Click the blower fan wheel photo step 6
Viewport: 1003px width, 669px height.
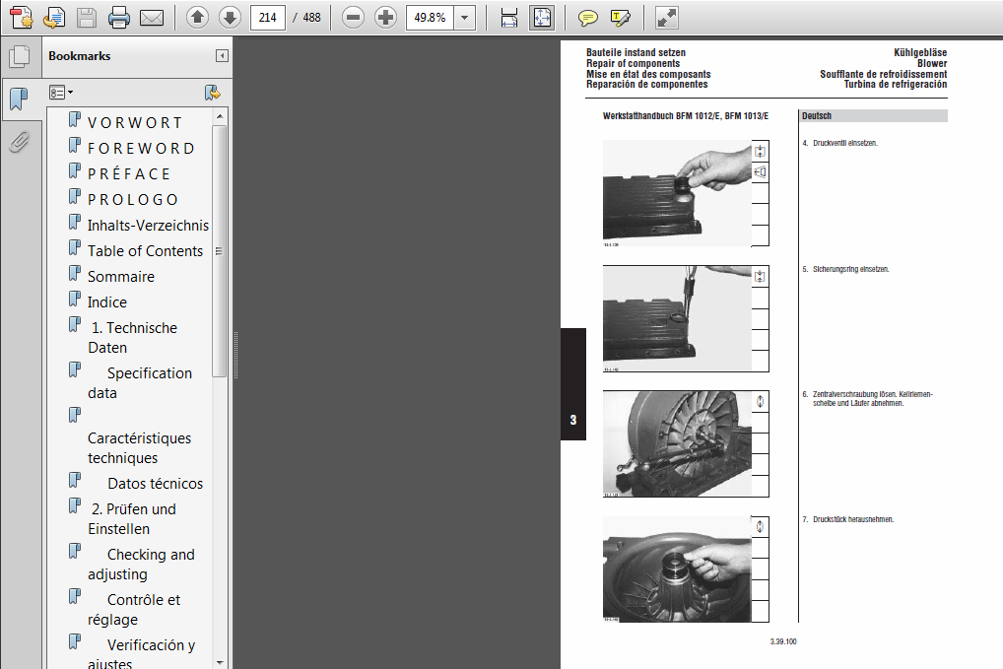tap(677, 443)
